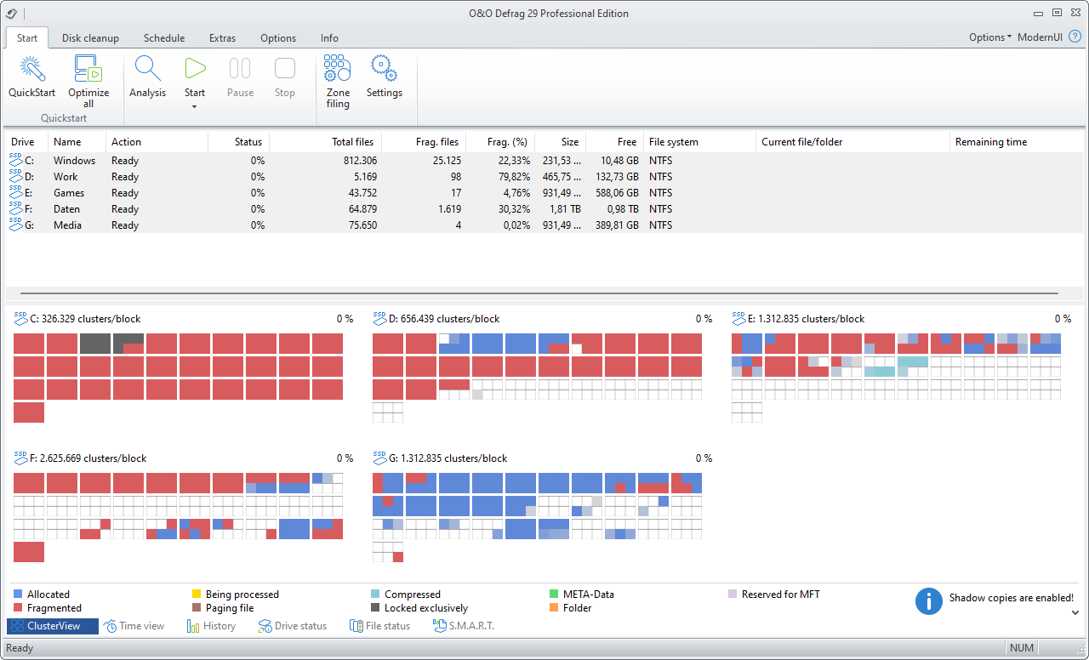Click the Locked exclusively legend swatch
Image resolution: width=1089 pixels, height=660 pixels.
[376, 607]
